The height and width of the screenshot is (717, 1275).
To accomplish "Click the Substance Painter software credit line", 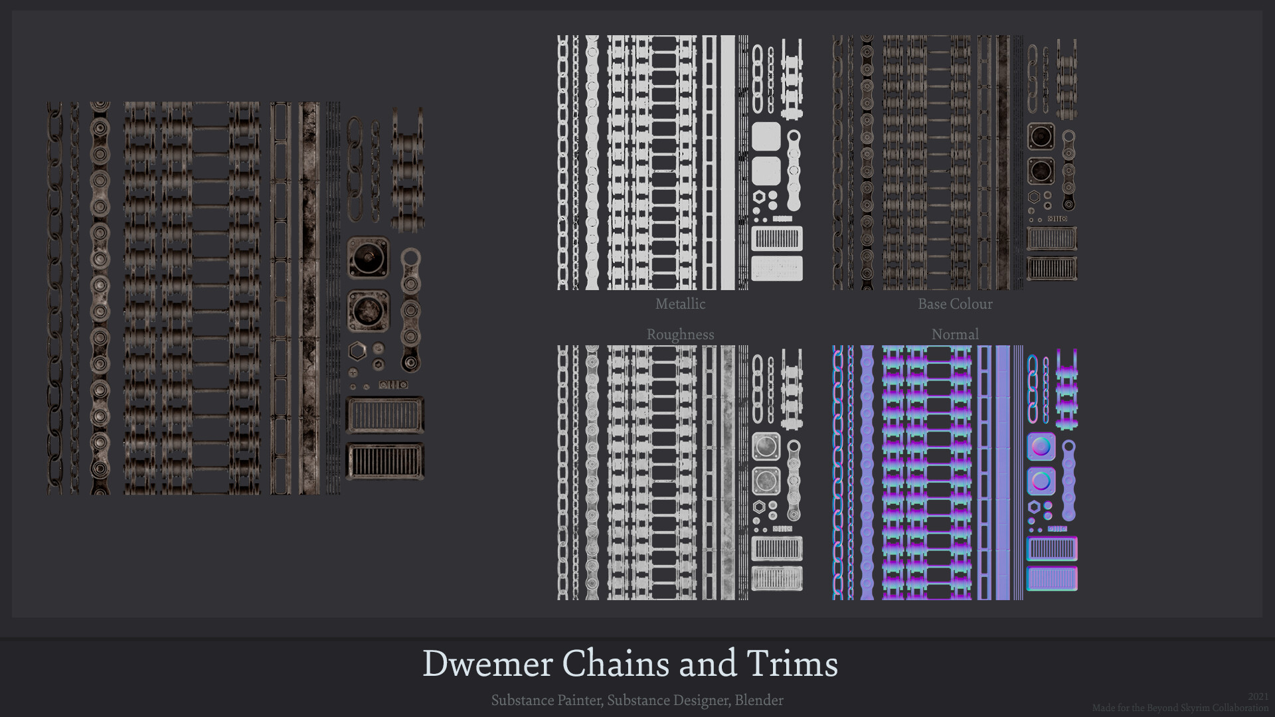I will coord(637,700).
